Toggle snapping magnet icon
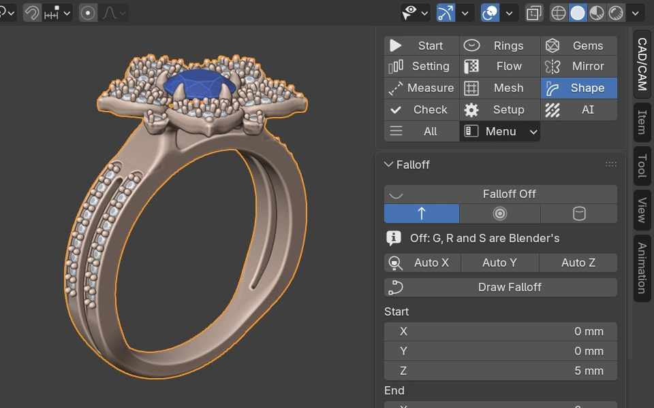654x408 pixels. (32, 13)
